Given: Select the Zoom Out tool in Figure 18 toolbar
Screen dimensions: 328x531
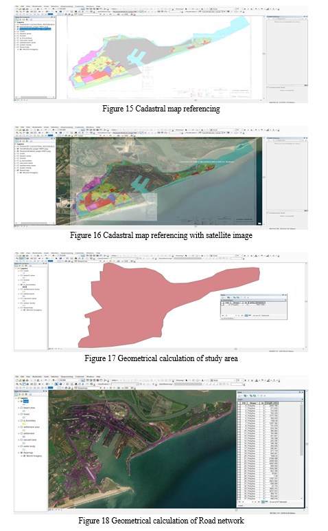Looking at the screenshot, I should 21,384.
